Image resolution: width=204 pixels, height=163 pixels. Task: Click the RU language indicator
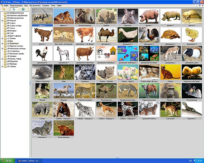coord(190,161)
